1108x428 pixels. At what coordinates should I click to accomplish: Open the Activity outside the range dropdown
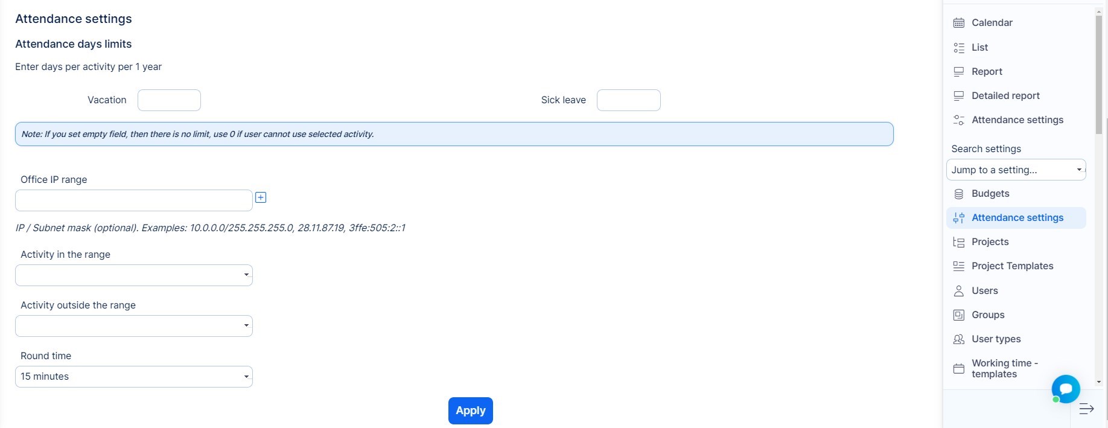pos(133,326)
